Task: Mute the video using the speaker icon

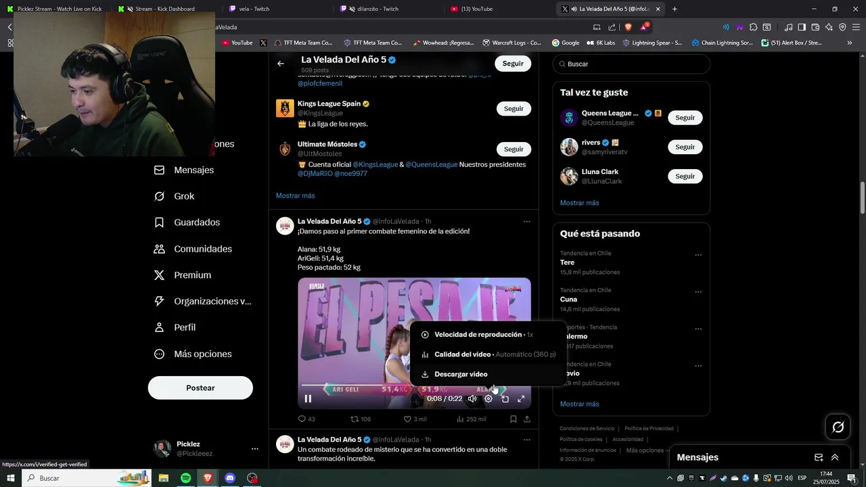Action: tap(472, 399)
